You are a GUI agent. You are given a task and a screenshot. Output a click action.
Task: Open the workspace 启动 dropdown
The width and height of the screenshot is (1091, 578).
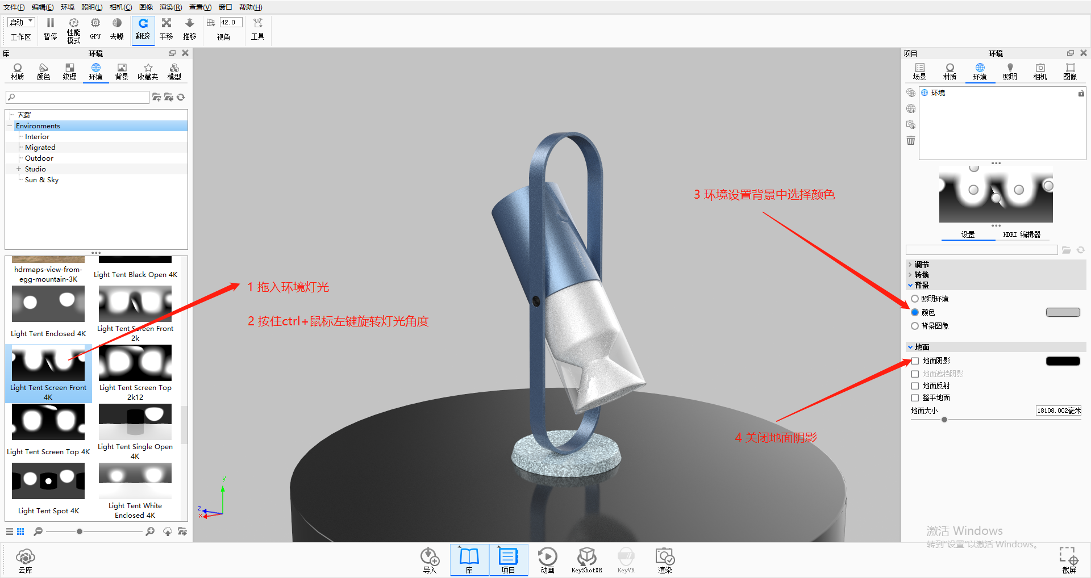(x=22, y=22)
